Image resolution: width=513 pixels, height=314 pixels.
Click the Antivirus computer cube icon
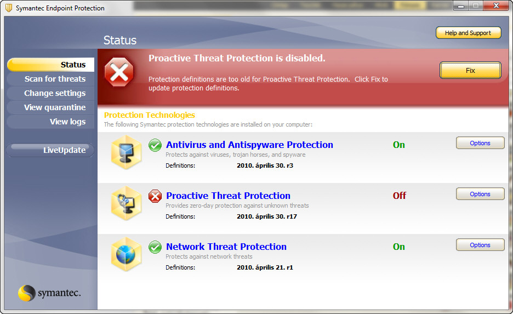(x=126, y=152)
